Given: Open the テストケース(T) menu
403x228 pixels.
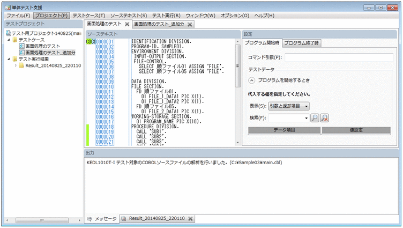Looking at the screenshot, I should pos(89,16).
